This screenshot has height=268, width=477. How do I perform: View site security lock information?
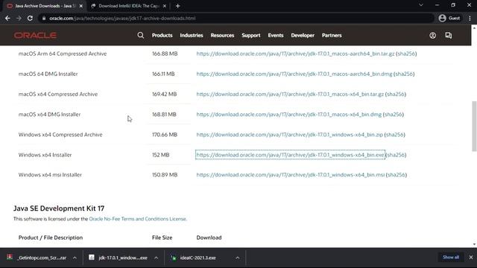pyautogui.click(x=44, y=18)
